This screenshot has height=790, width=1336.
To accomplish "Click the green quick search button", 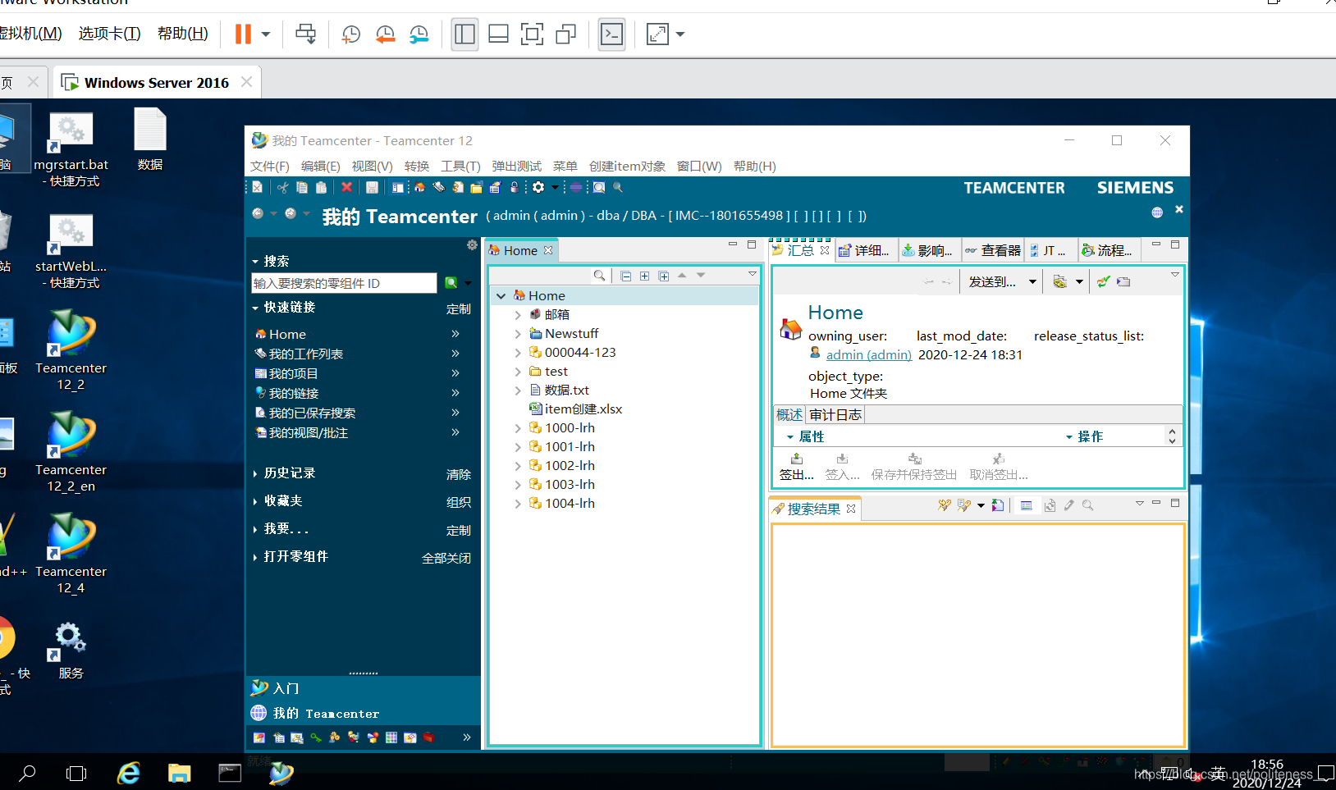I will click(451, 283).
